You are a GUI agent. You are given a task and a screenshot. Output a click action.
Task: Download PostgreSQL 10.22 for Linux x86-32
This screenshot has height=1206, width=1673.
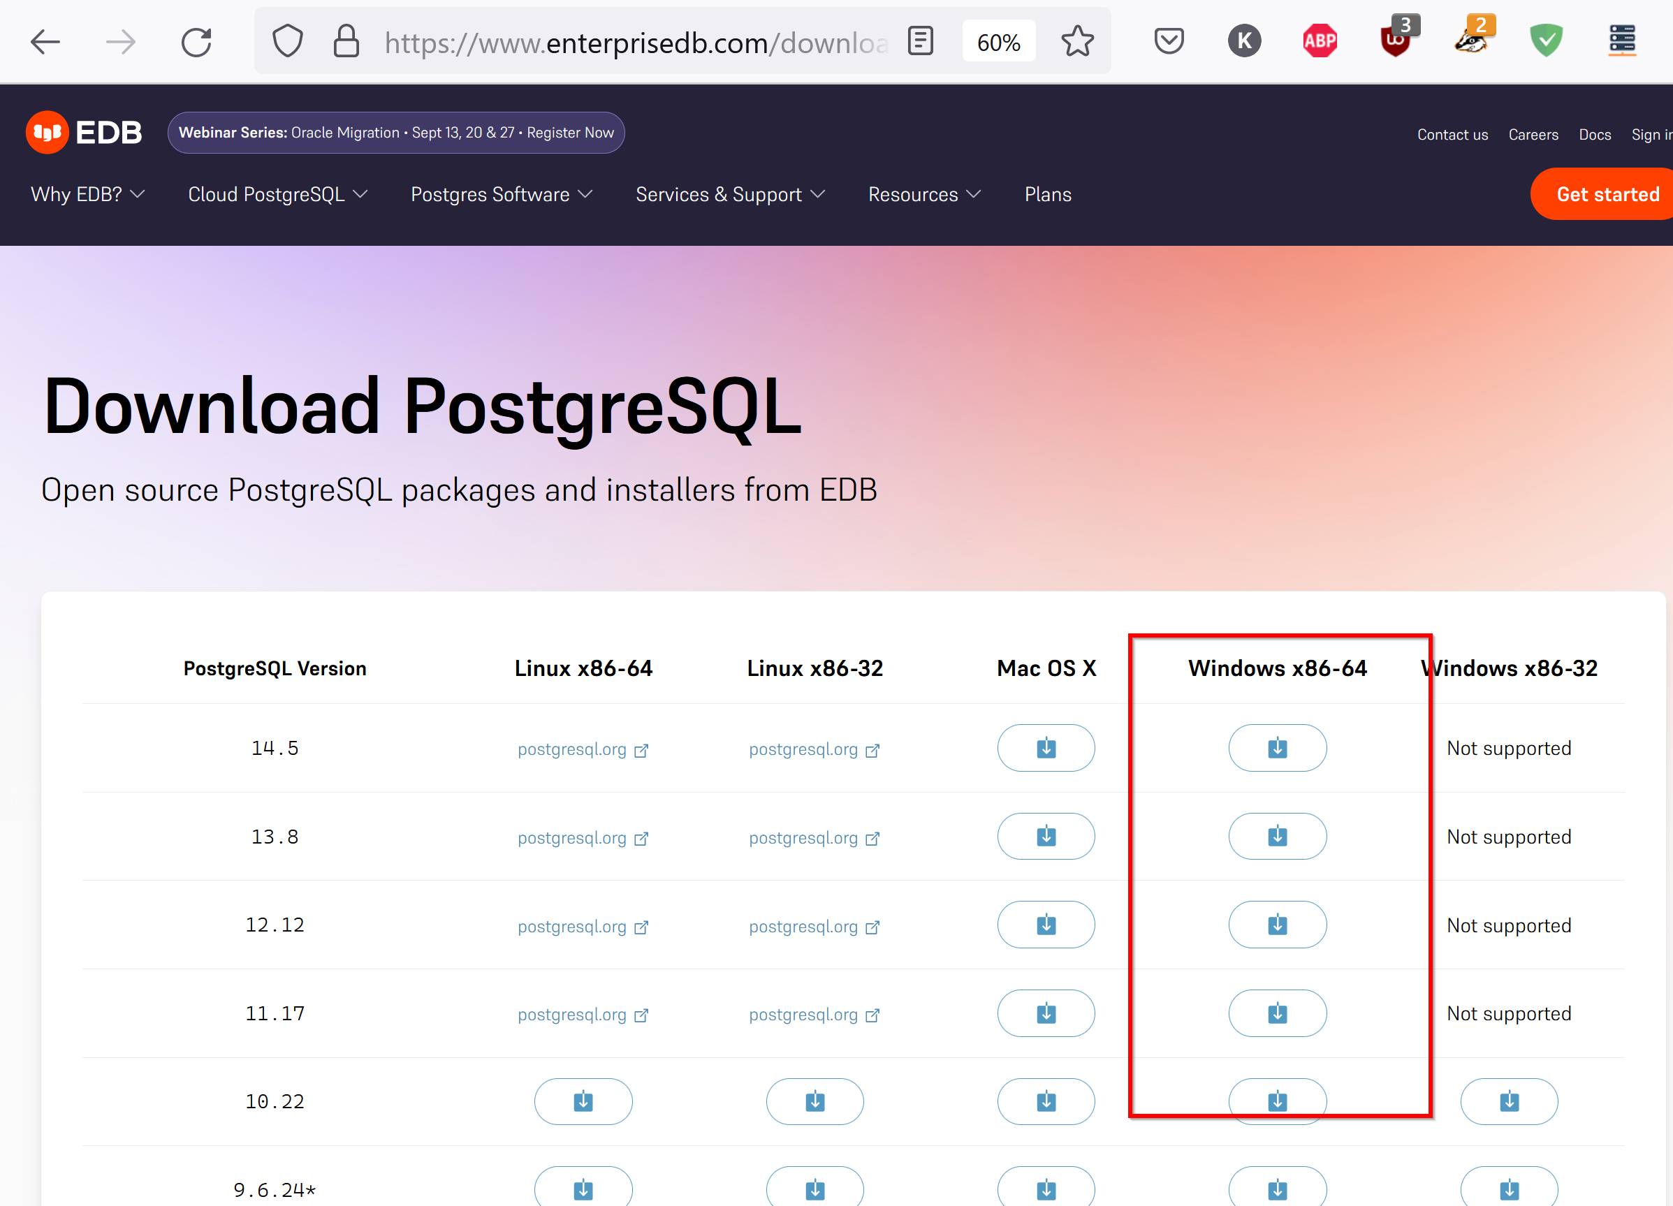click(x=815, y=1102)
